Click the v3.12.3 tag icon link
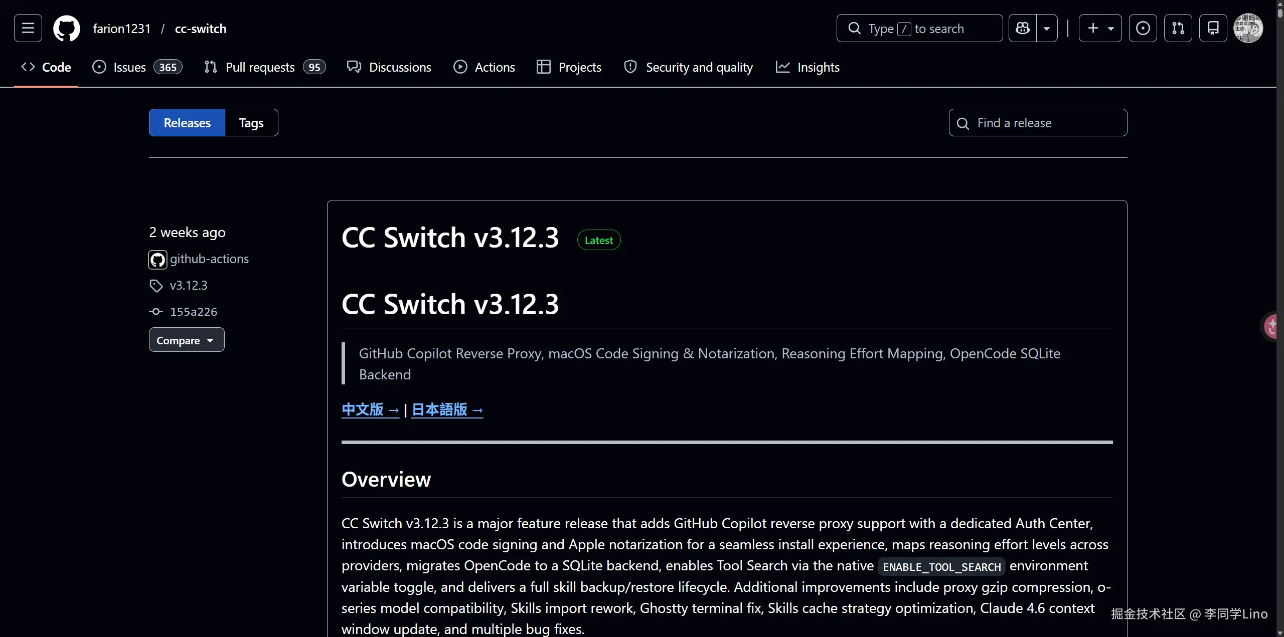 click(x=188, y=285)
